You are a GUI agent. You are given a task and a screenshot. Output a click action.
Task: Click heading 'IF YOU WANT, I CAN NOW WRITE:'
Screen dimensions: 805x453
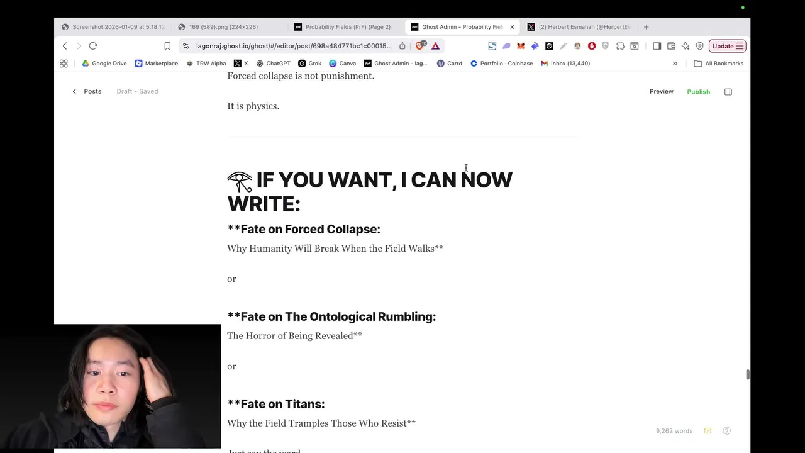370,192
